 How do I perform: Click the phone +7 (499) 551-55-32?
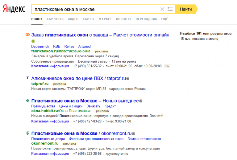click(87, 66)
